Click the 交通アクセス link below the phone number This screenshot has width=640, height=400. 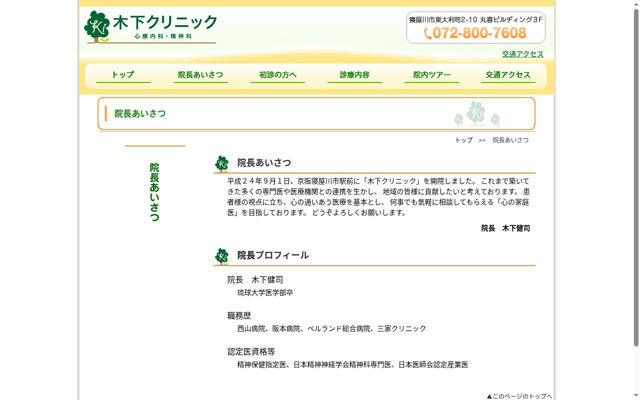coord(522,54)
